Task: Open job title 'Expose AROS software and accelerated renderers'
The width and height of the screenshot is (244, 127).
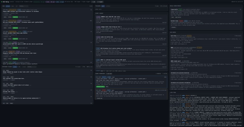Action: coord(21,11)
